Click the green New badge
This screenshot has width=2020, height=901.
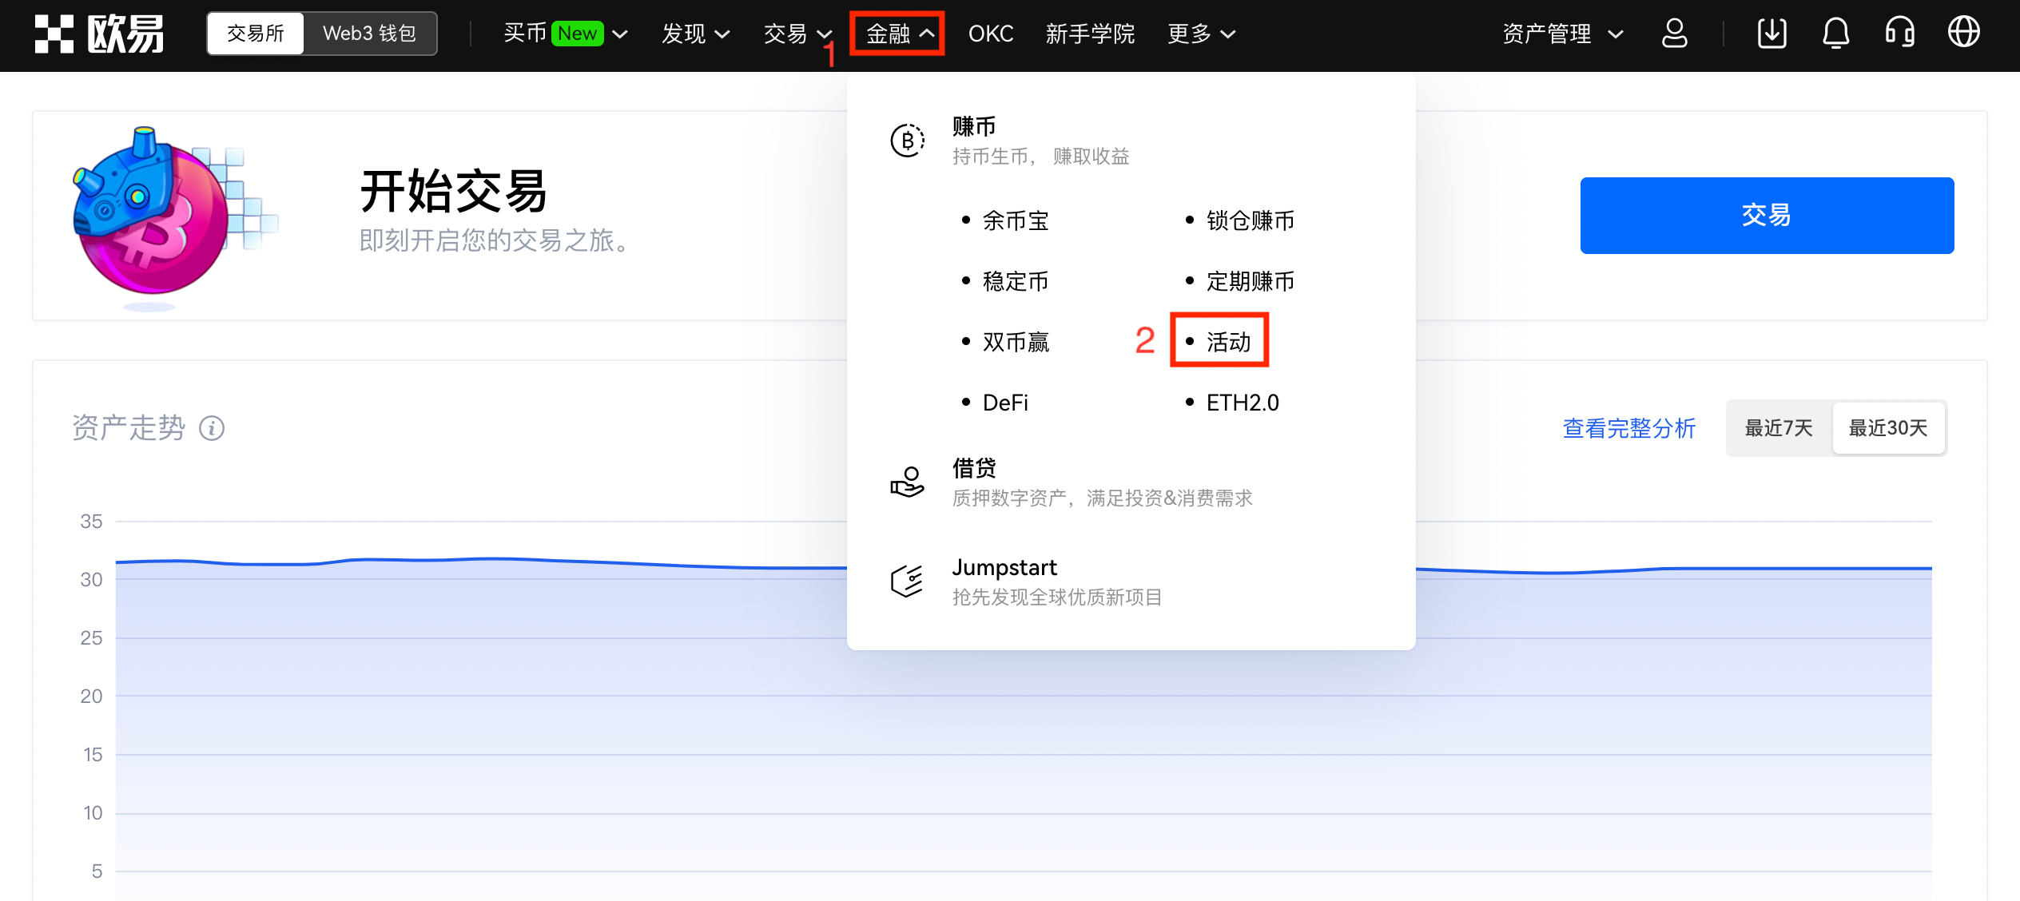(578, 34)
